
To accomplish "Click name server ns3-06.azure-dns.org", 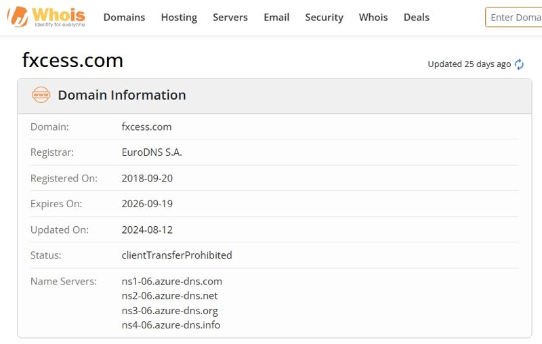I will tap(170, 311).
